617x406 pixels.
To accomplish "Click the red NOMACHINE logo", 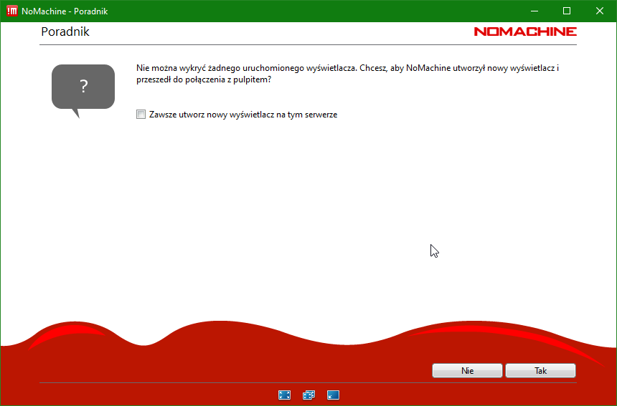I will [x=524, y=32].
